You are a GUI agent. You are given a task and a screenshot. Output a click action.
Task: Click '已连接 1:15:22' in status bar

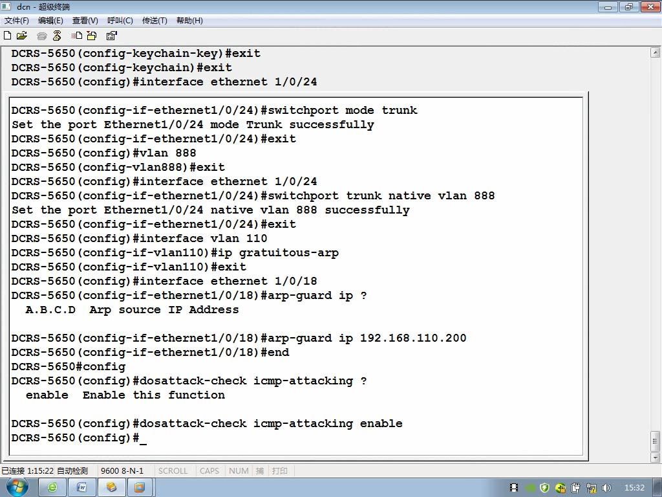click(x=27, y=470)
